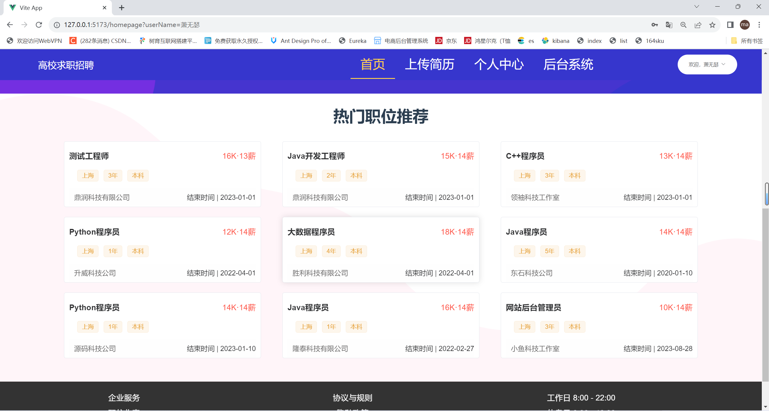Click the 企业服务 footer heading
This screenshot has width=769, height=411.
coord(124,398)
